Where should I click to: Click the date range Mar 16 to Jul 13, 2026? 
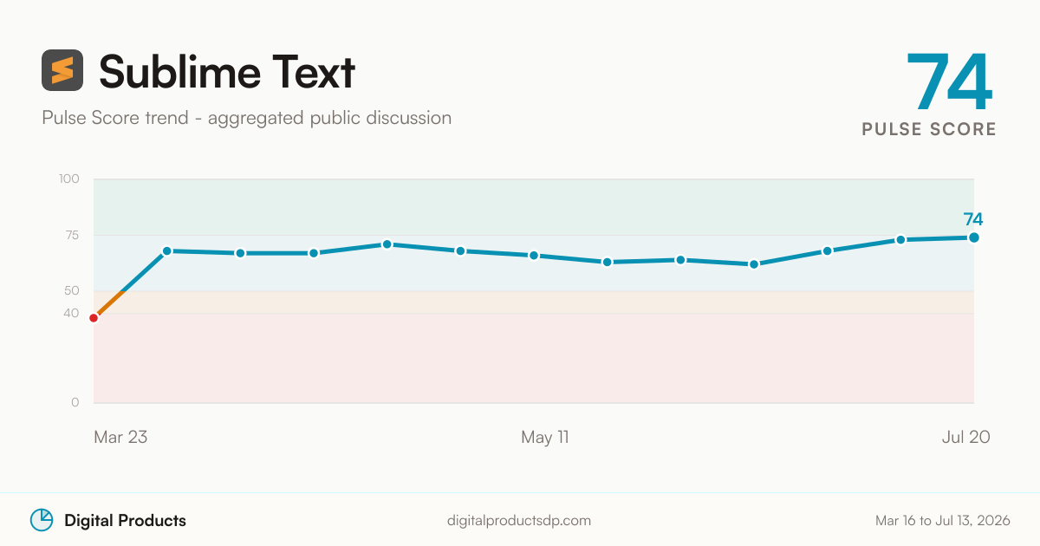[x=943, y=521]
